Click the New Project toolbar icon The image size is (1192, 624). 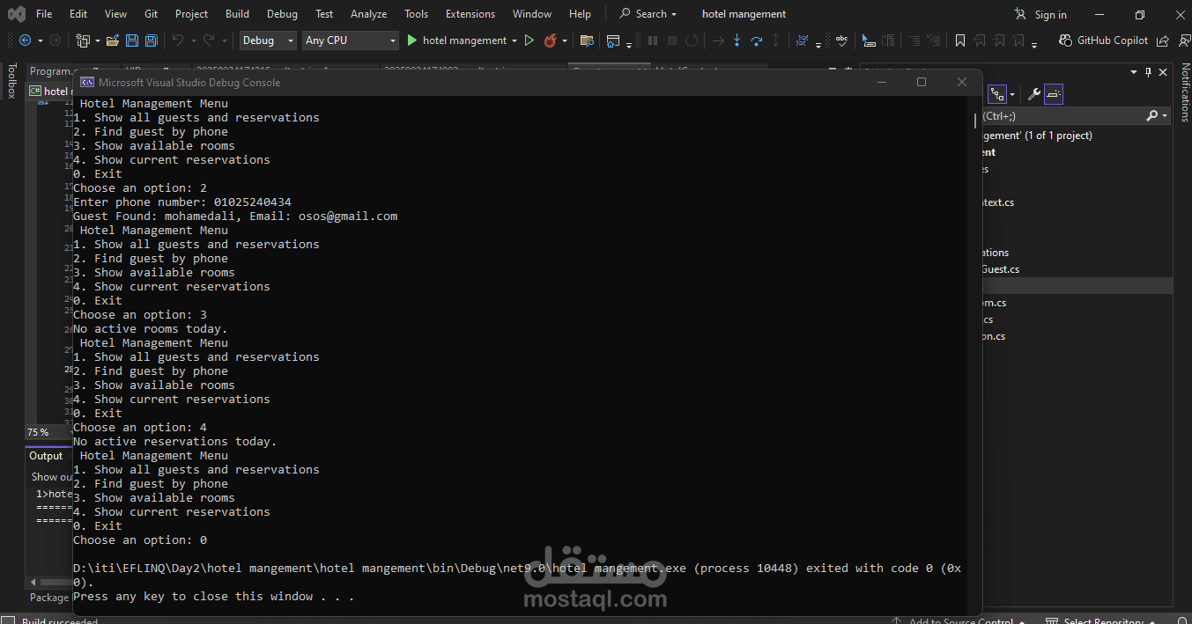point(82,40)
